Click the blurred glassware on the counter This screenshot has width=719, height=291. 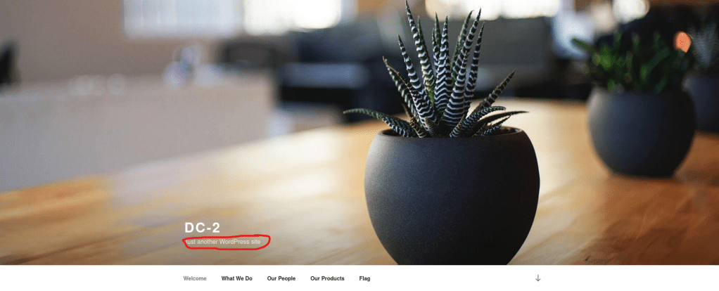tap(184, 67)
